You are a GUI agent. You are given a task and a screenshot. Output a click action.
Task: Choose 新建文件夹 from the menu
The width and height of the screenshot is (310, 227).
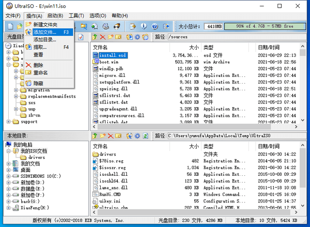(x=49, y=25)
